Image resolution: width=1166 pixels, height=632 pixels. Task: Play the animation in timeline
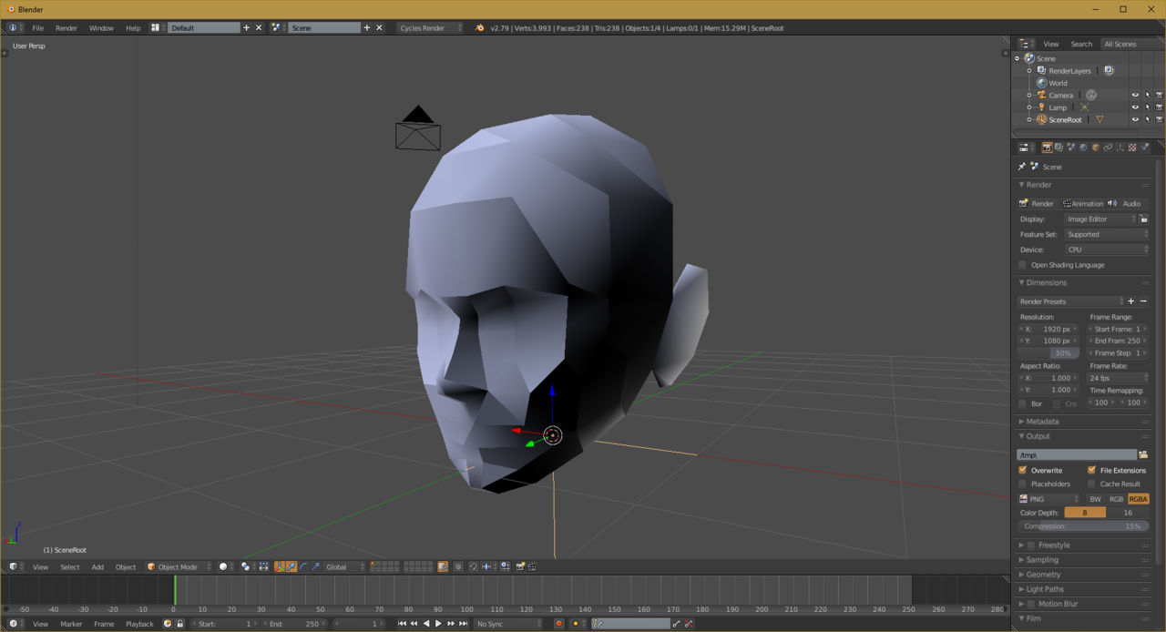pos(438,624)
